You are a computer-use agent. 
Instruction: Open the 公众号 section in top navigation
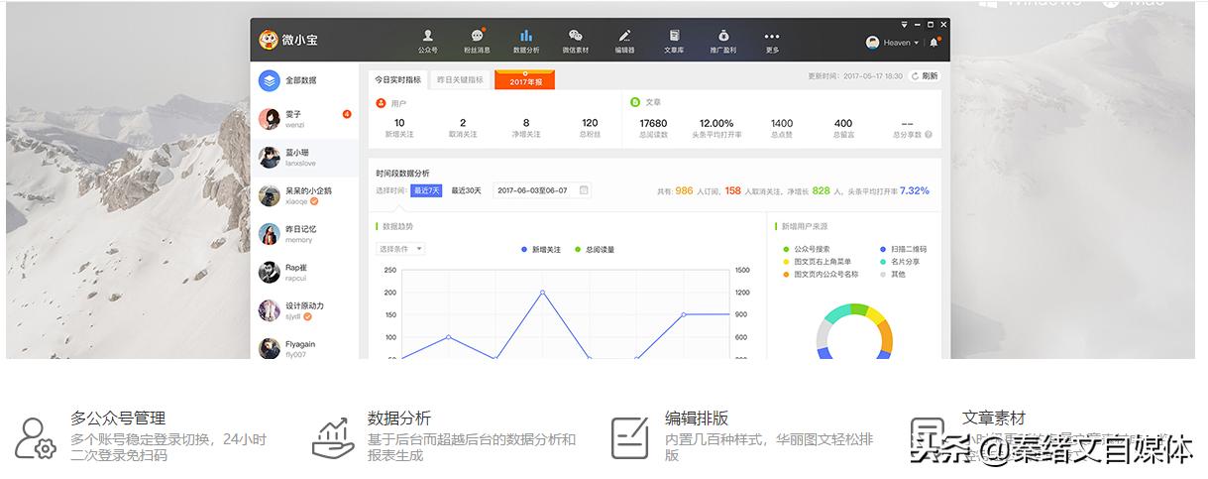pos(428,41)
